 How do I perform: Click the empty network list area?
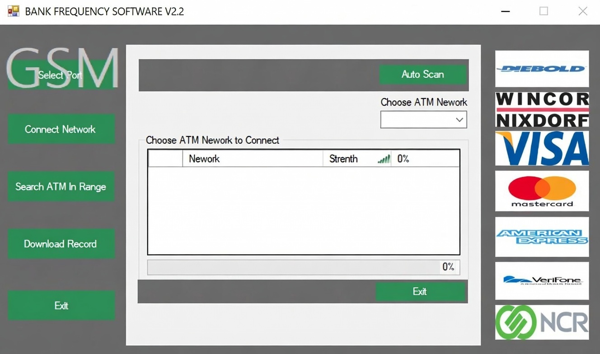coord(303,210)
